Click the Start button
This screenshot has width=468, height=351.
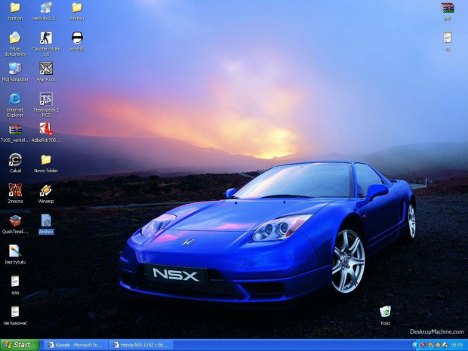point(20,345)
